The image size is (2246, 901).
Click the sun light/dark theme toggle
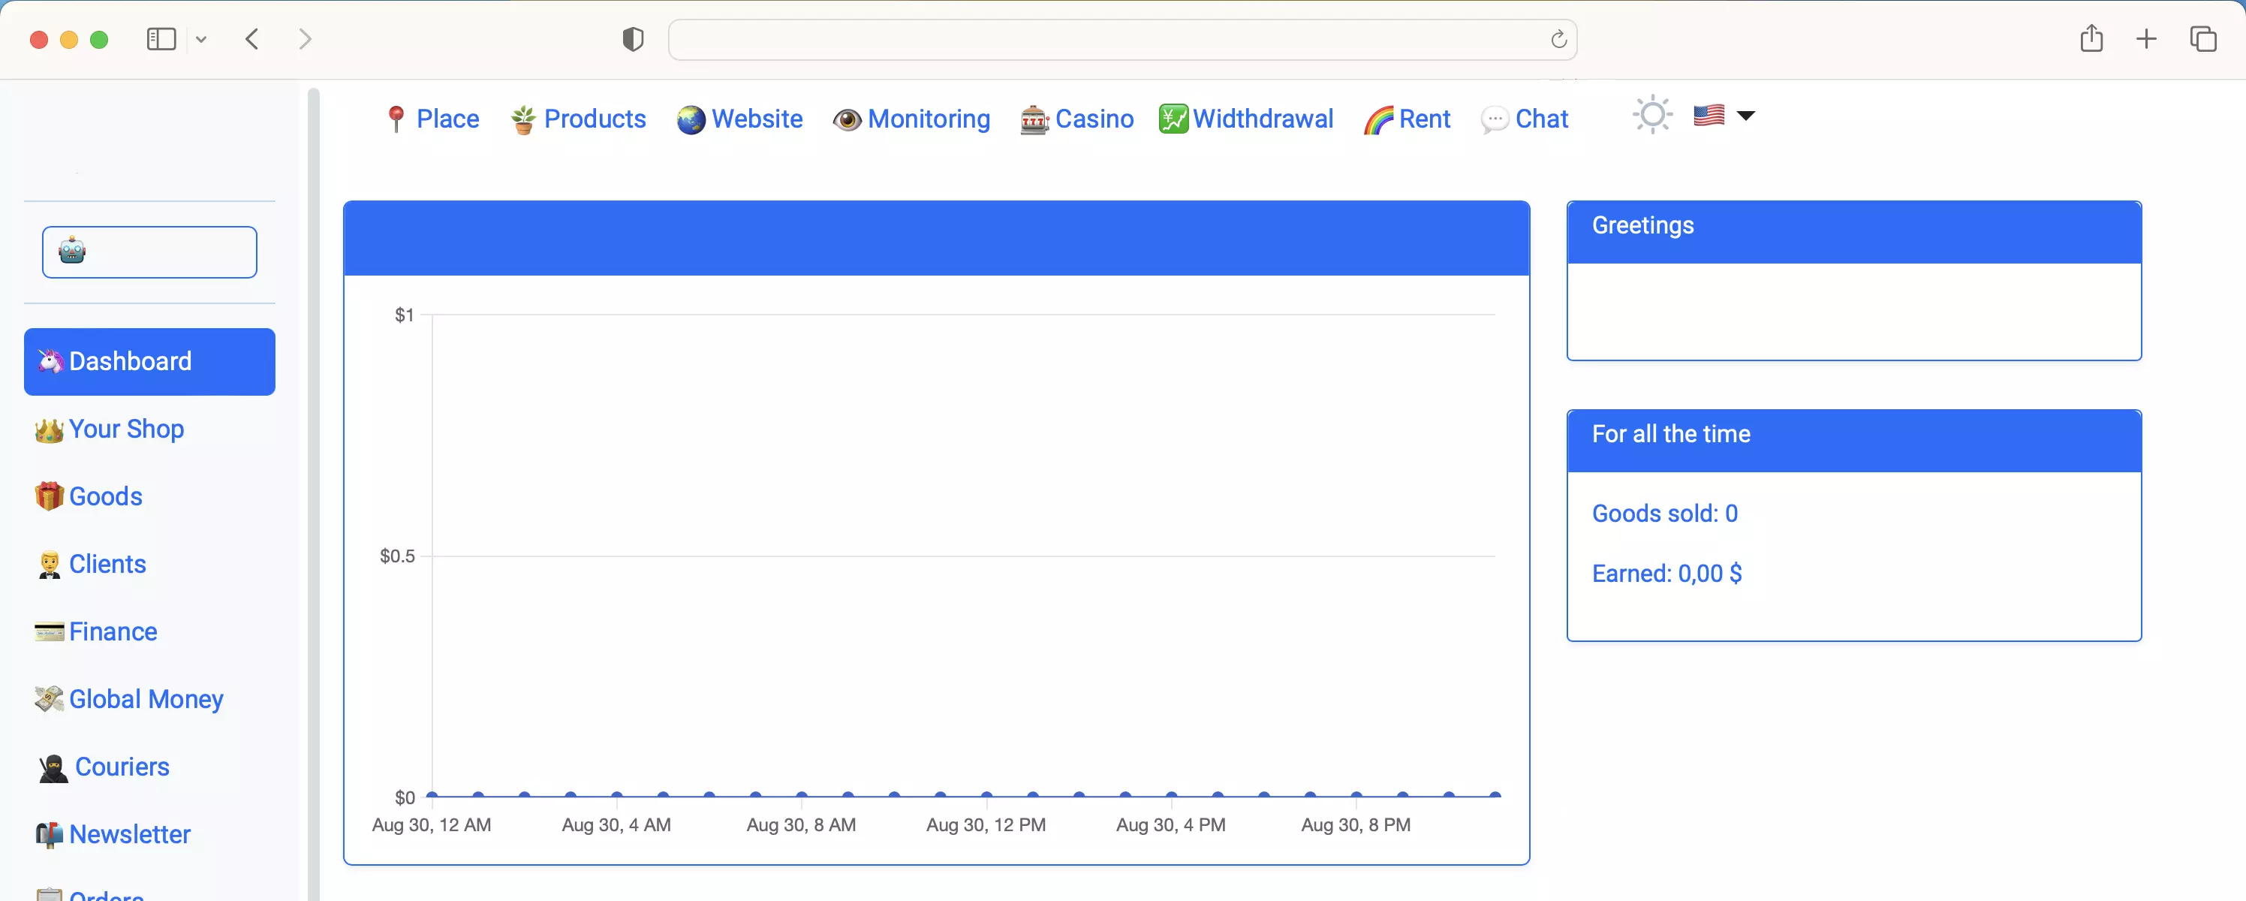[x=1651, y=115]
